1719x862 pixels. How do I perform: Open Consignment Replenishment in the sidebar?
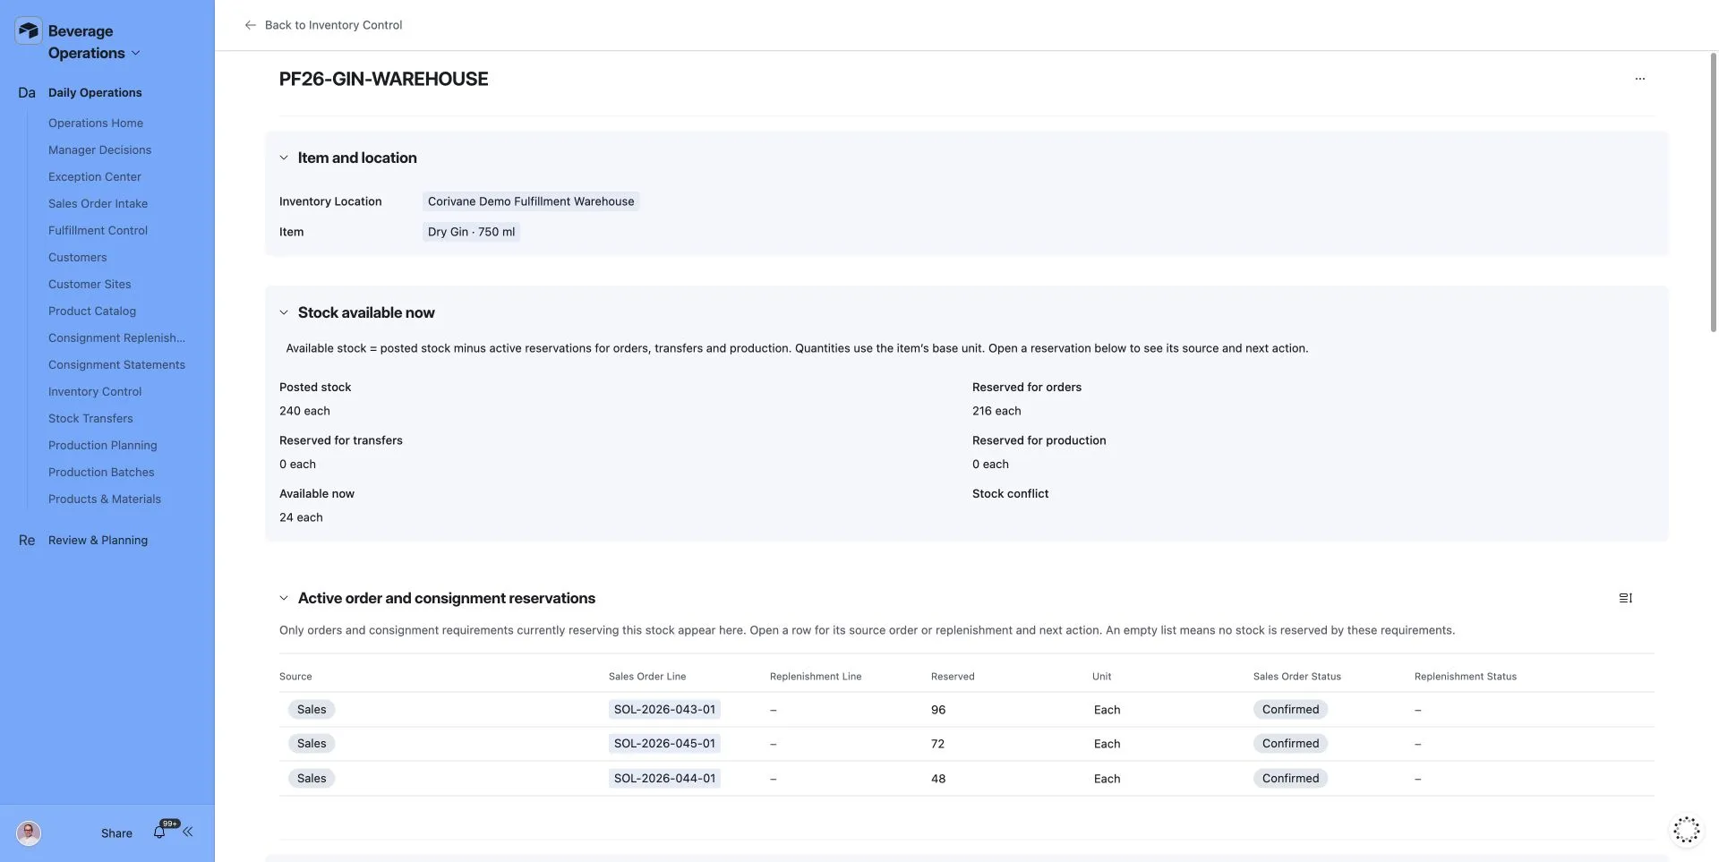pos(116,337)
